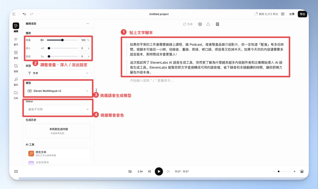
Task: Change the 1.0x playback speed
Action: point(140,171)
